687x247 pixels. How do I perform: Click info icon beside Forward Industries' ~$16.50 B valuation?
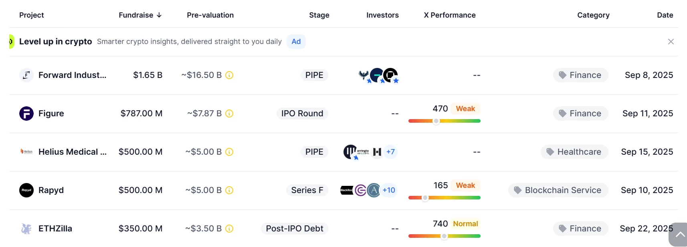[229, 75]
